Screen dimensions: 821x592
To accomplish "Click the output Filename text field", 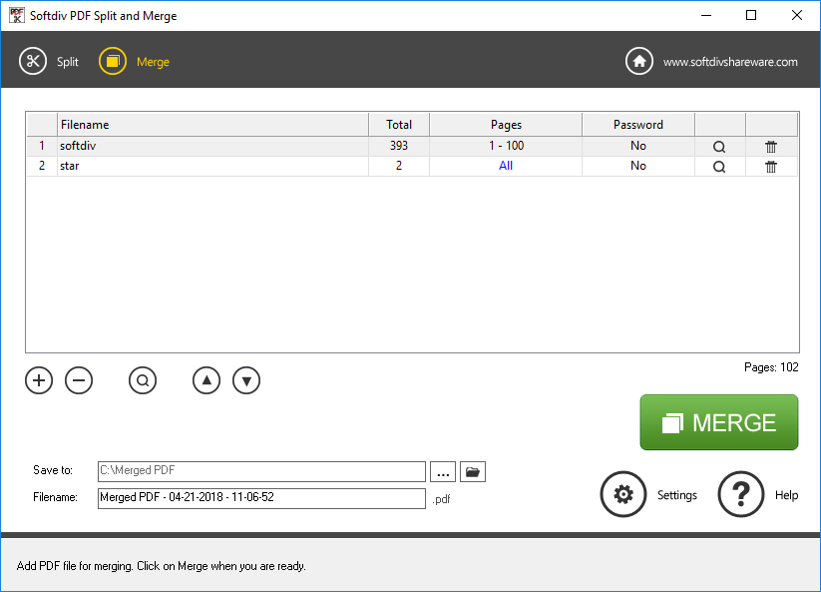I will [261, 498].
